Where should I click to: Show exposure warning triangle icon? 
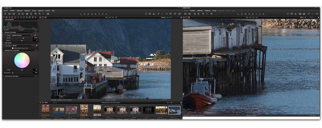point(154,14)
